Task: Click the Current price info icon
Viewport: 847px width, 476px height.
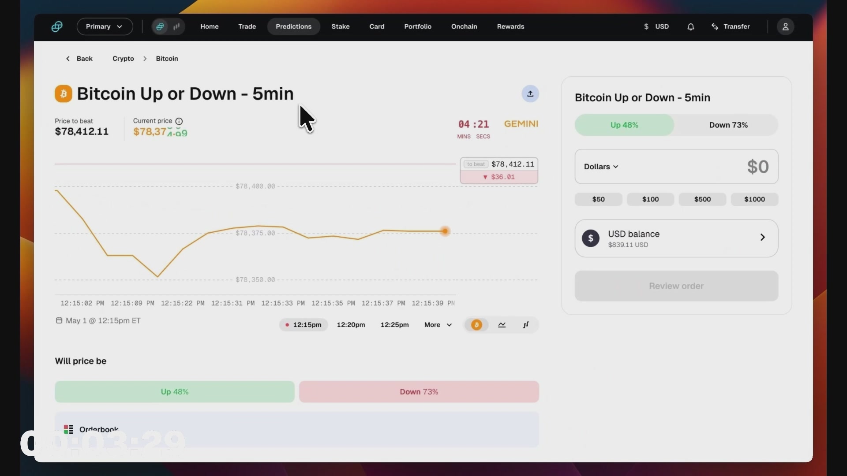Action: click(179, 121)
